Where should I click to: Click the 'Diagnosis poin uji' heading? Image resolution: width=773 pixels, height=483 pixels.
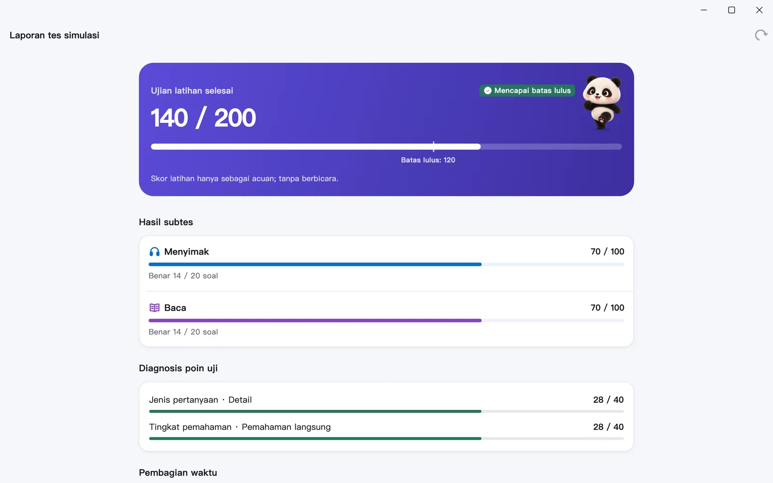tap(178, 369)
